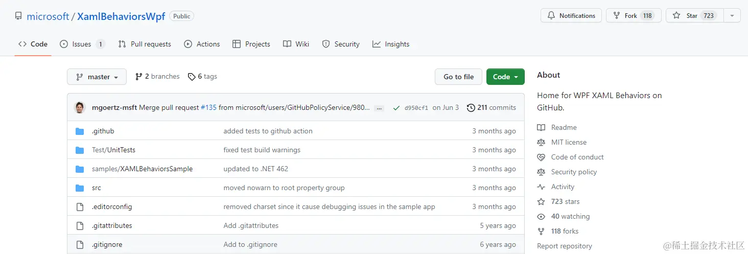Image resolution: width=748 pixels, height=254 pixels.
Task: Click the .github folder icon
Action: 80,131
